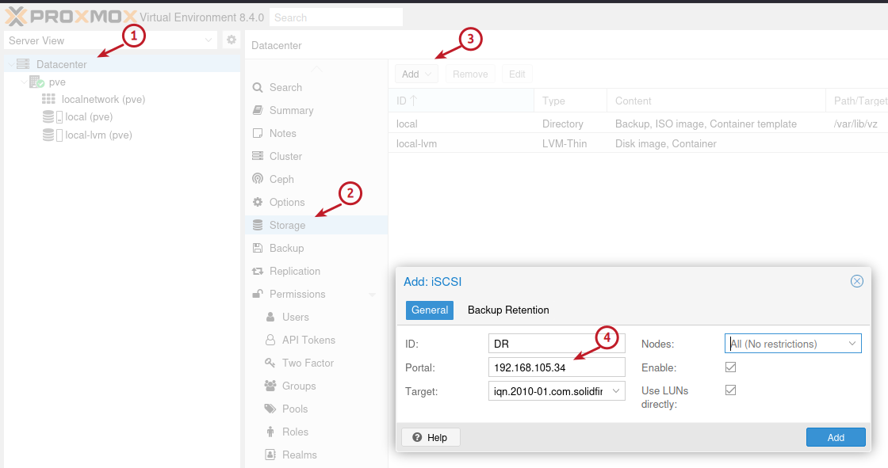
Task: Open the Cluster menu item
Action: tap(316, 156)
